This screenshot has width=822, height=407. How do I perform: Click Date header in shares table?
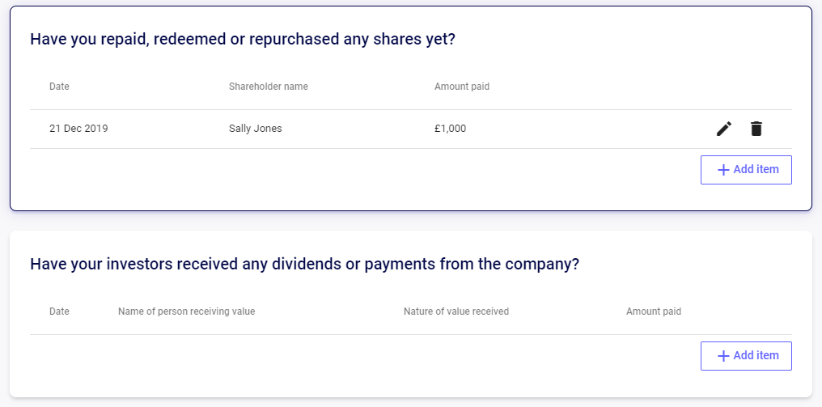tap(59, 87)
